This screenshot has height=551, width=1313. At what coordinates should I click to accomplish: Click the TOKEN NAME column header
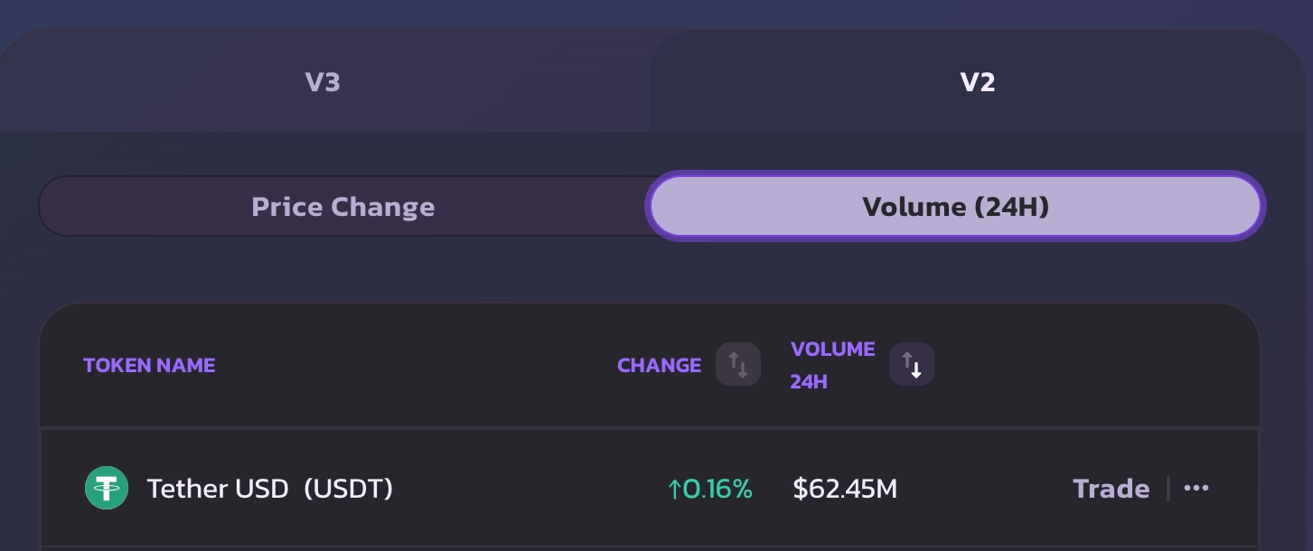click(x=149, y=366)
